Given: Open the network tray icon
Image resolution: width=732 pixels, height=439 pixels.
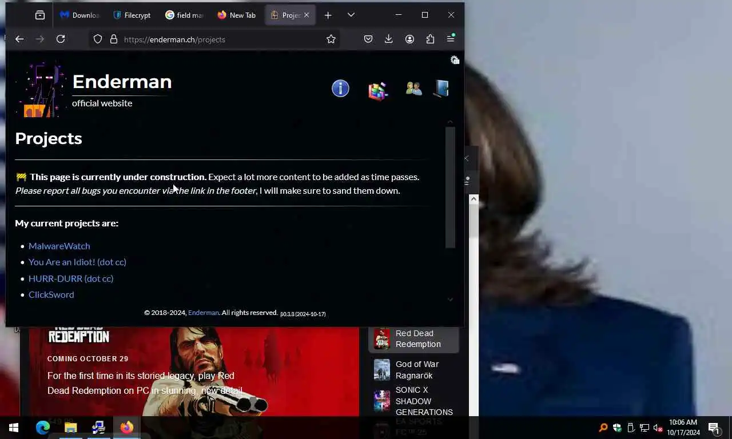Looking at the screenshot, I should [645, 428].
